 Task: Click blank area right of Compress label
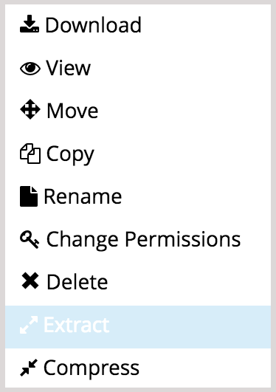[x=205, y=368]
